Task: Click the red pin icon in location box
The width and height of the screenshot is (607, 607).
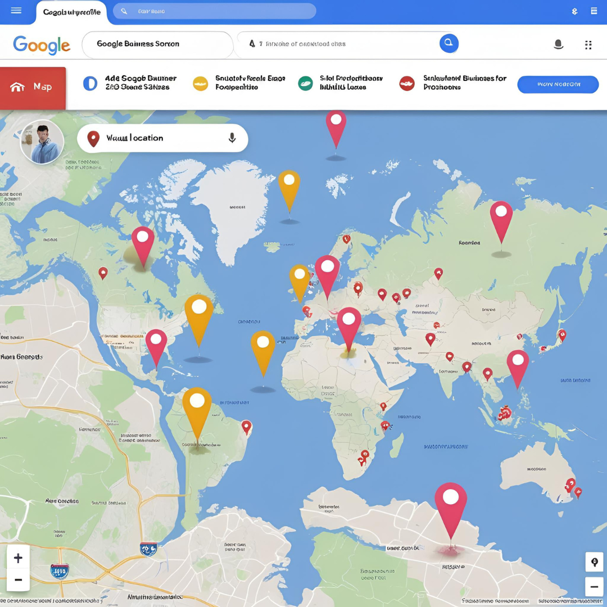Action: [x=93, y=139]
